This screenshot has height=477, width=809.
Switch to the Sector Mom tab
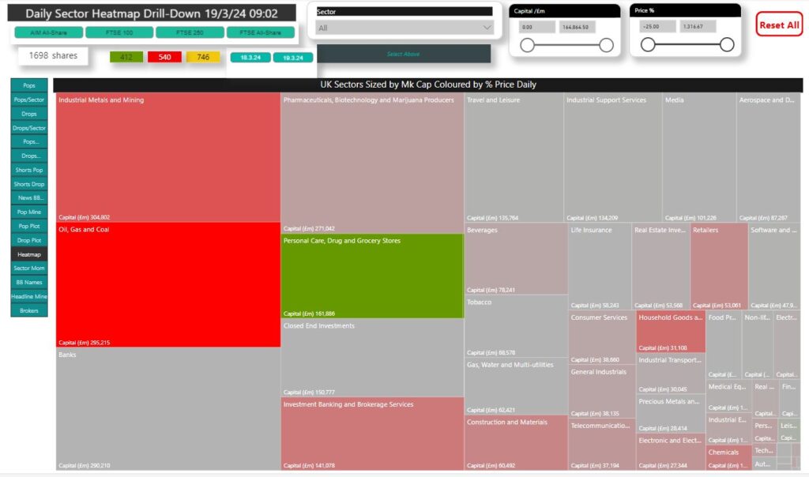(29, 268)
